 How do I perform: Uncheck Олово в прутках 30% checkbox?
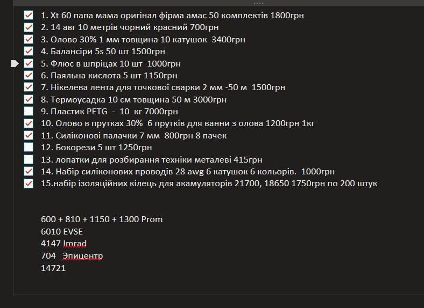[x=29, y=123]
